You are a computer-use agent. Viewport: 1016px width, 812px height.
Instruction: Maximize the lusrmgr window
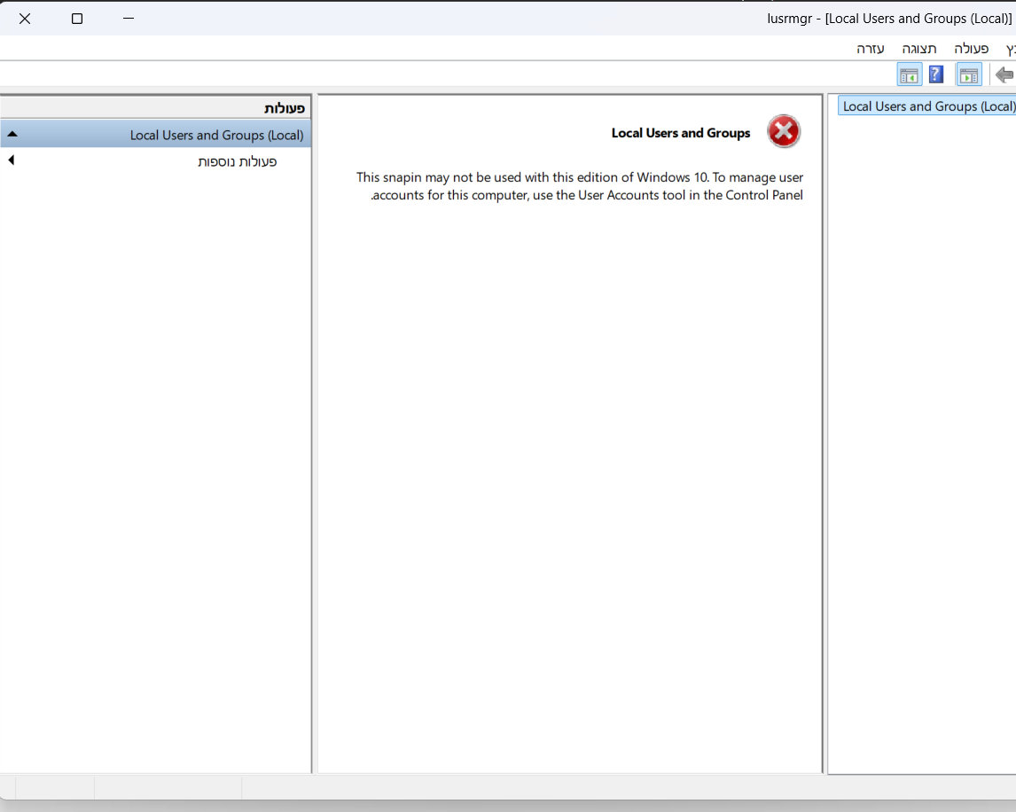[x=77, y=19]
